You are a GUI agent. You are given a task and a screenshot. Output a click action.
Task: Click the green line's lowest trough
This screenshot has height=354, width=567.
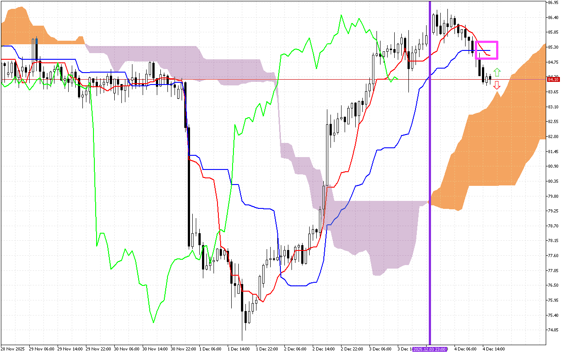point(153,322)
